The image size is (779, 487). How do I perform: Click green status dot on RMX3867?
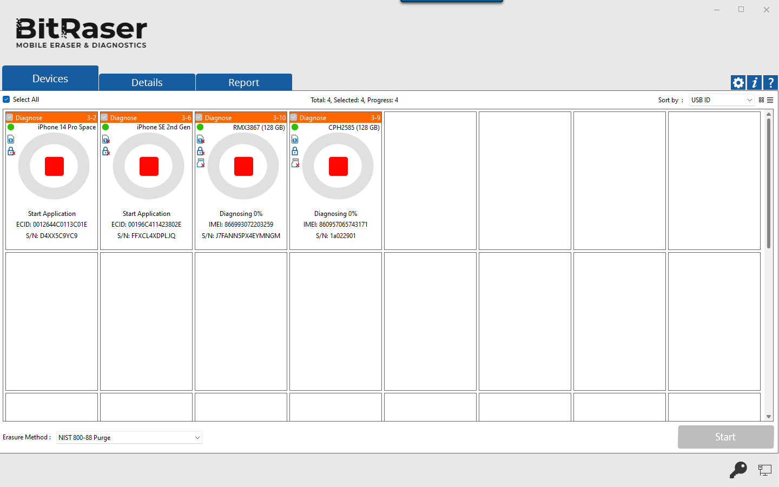[200, 127]
